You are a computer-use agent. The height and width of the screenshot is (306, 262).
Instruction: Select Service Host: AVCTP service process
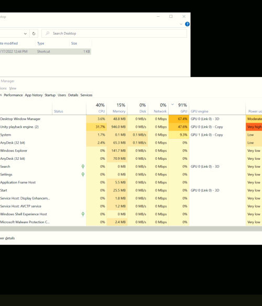coord(131,206)
